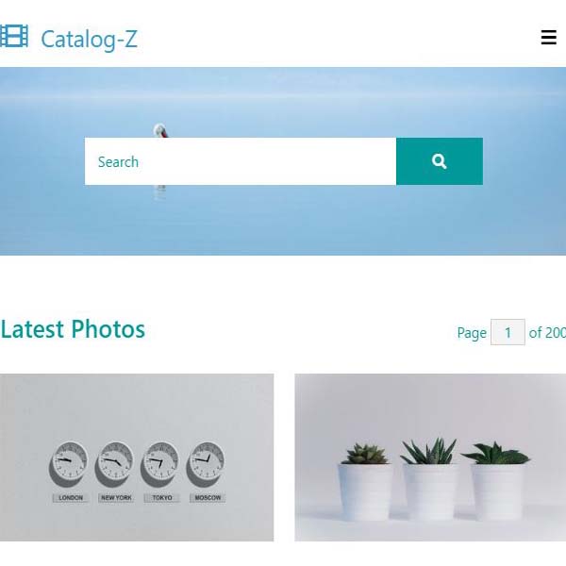Click the Tokyo clock face

(x=161, y=460)
